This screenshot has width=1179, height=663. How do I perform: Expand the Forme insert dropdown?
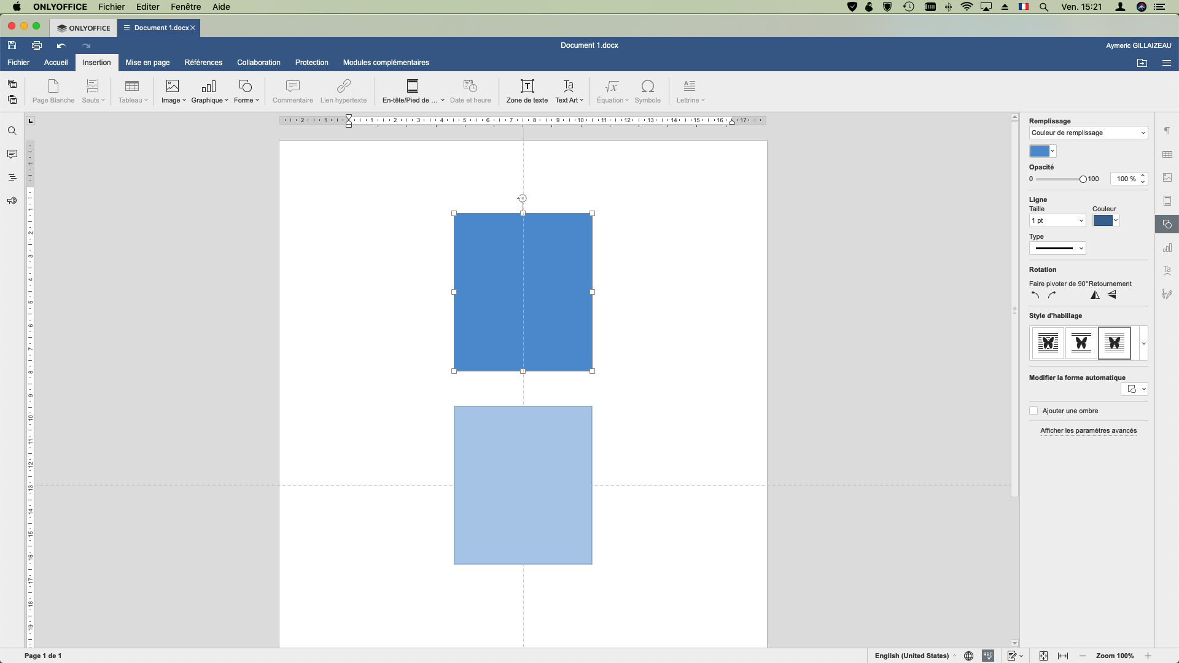click(x=246, y=91)
